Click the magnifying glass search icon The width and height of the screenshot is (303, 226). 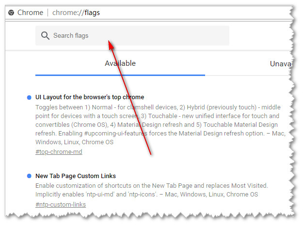(x=45, y=36)
